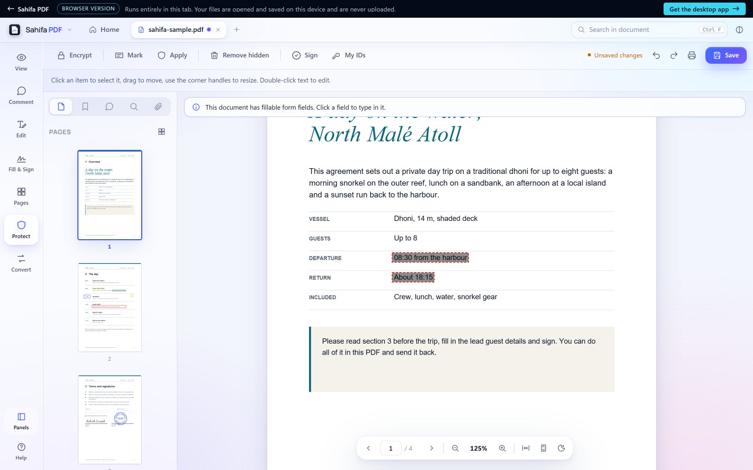Screen dimensions: 753x470
Task: Close the sahifa-sample.pdf tab
Action: click(218, 30)
